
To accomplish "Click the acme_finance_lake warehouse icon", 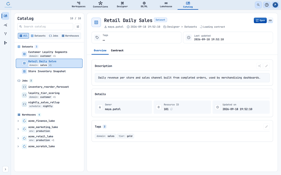I will click(x=24, y=121).
